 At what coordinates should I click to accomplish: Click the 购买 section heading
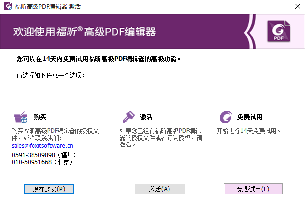(x=40, y=117)
